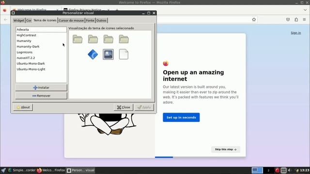This screenshot has height=174, width=310.
Task: Click the 13:23 clock in the taskbar
Action: 305,170
